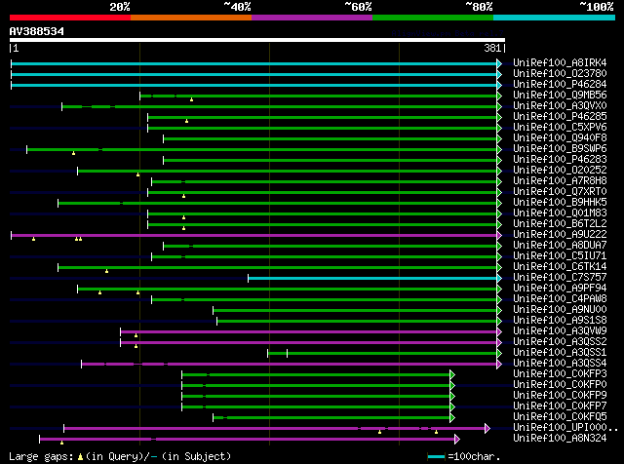Image resolution: width=624 pixels, height=464 pixels.
Task: Click the arrowhead ending the A8IRK4 alignment
Action: 499,63
